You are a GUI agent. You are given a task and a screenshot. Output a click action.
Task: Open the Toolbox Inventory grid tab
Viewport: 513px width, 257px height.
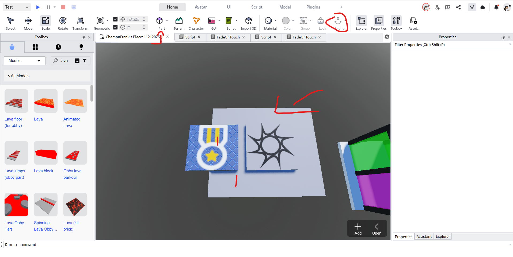[x=35, y=47]
